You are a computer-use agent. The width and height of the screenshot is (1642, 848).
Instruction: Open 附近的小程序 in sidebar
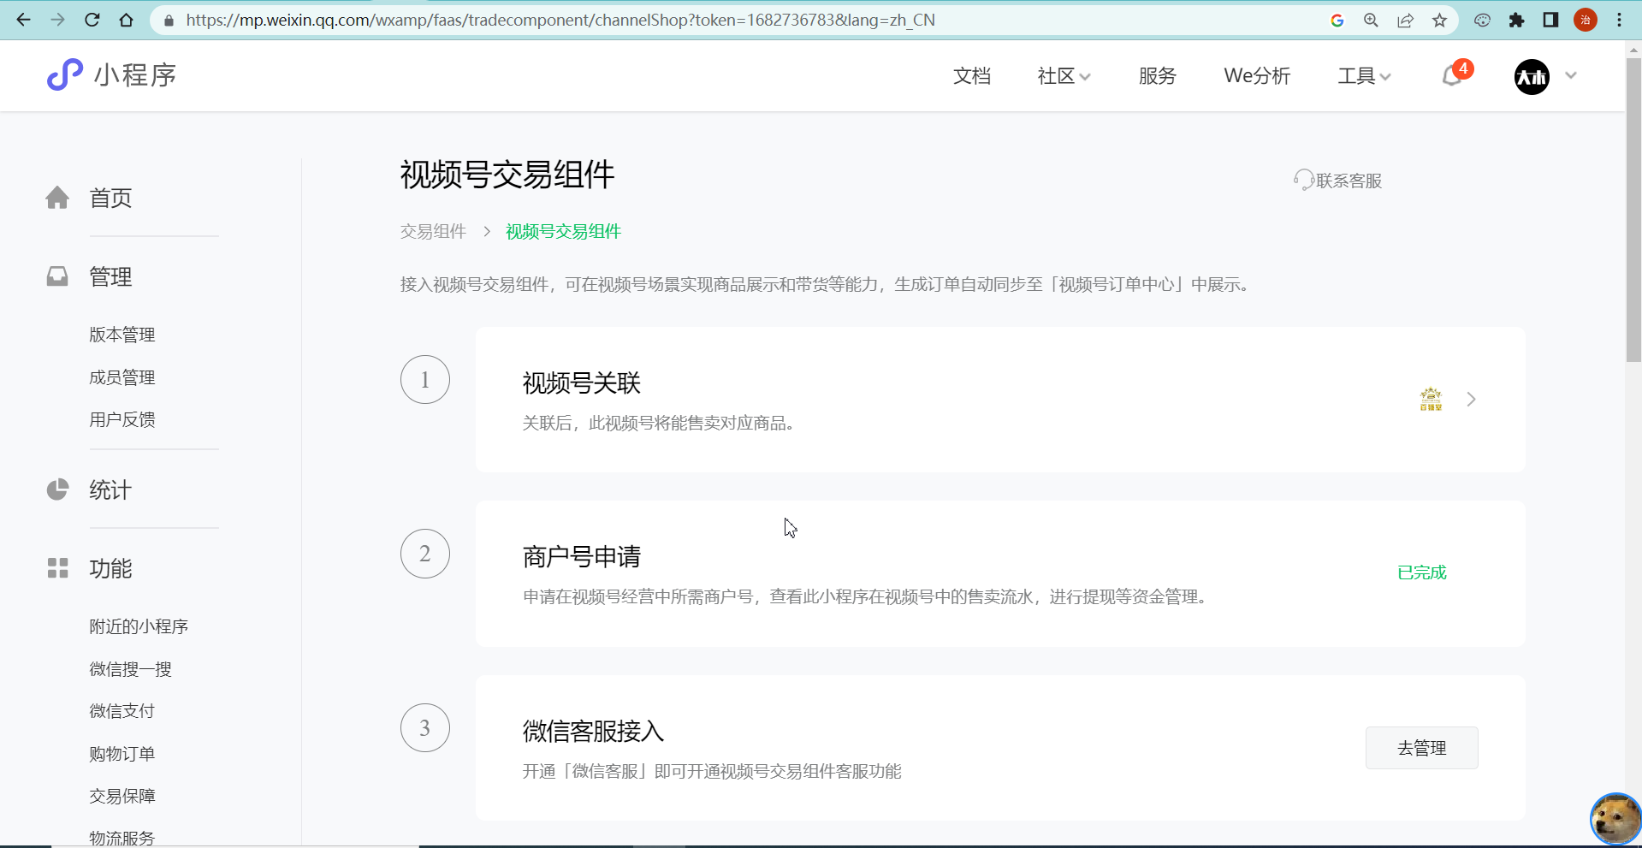pos(139,626)
